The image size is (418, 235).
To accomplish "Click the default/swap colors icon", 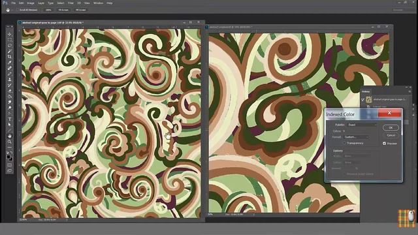I will 9,152.
